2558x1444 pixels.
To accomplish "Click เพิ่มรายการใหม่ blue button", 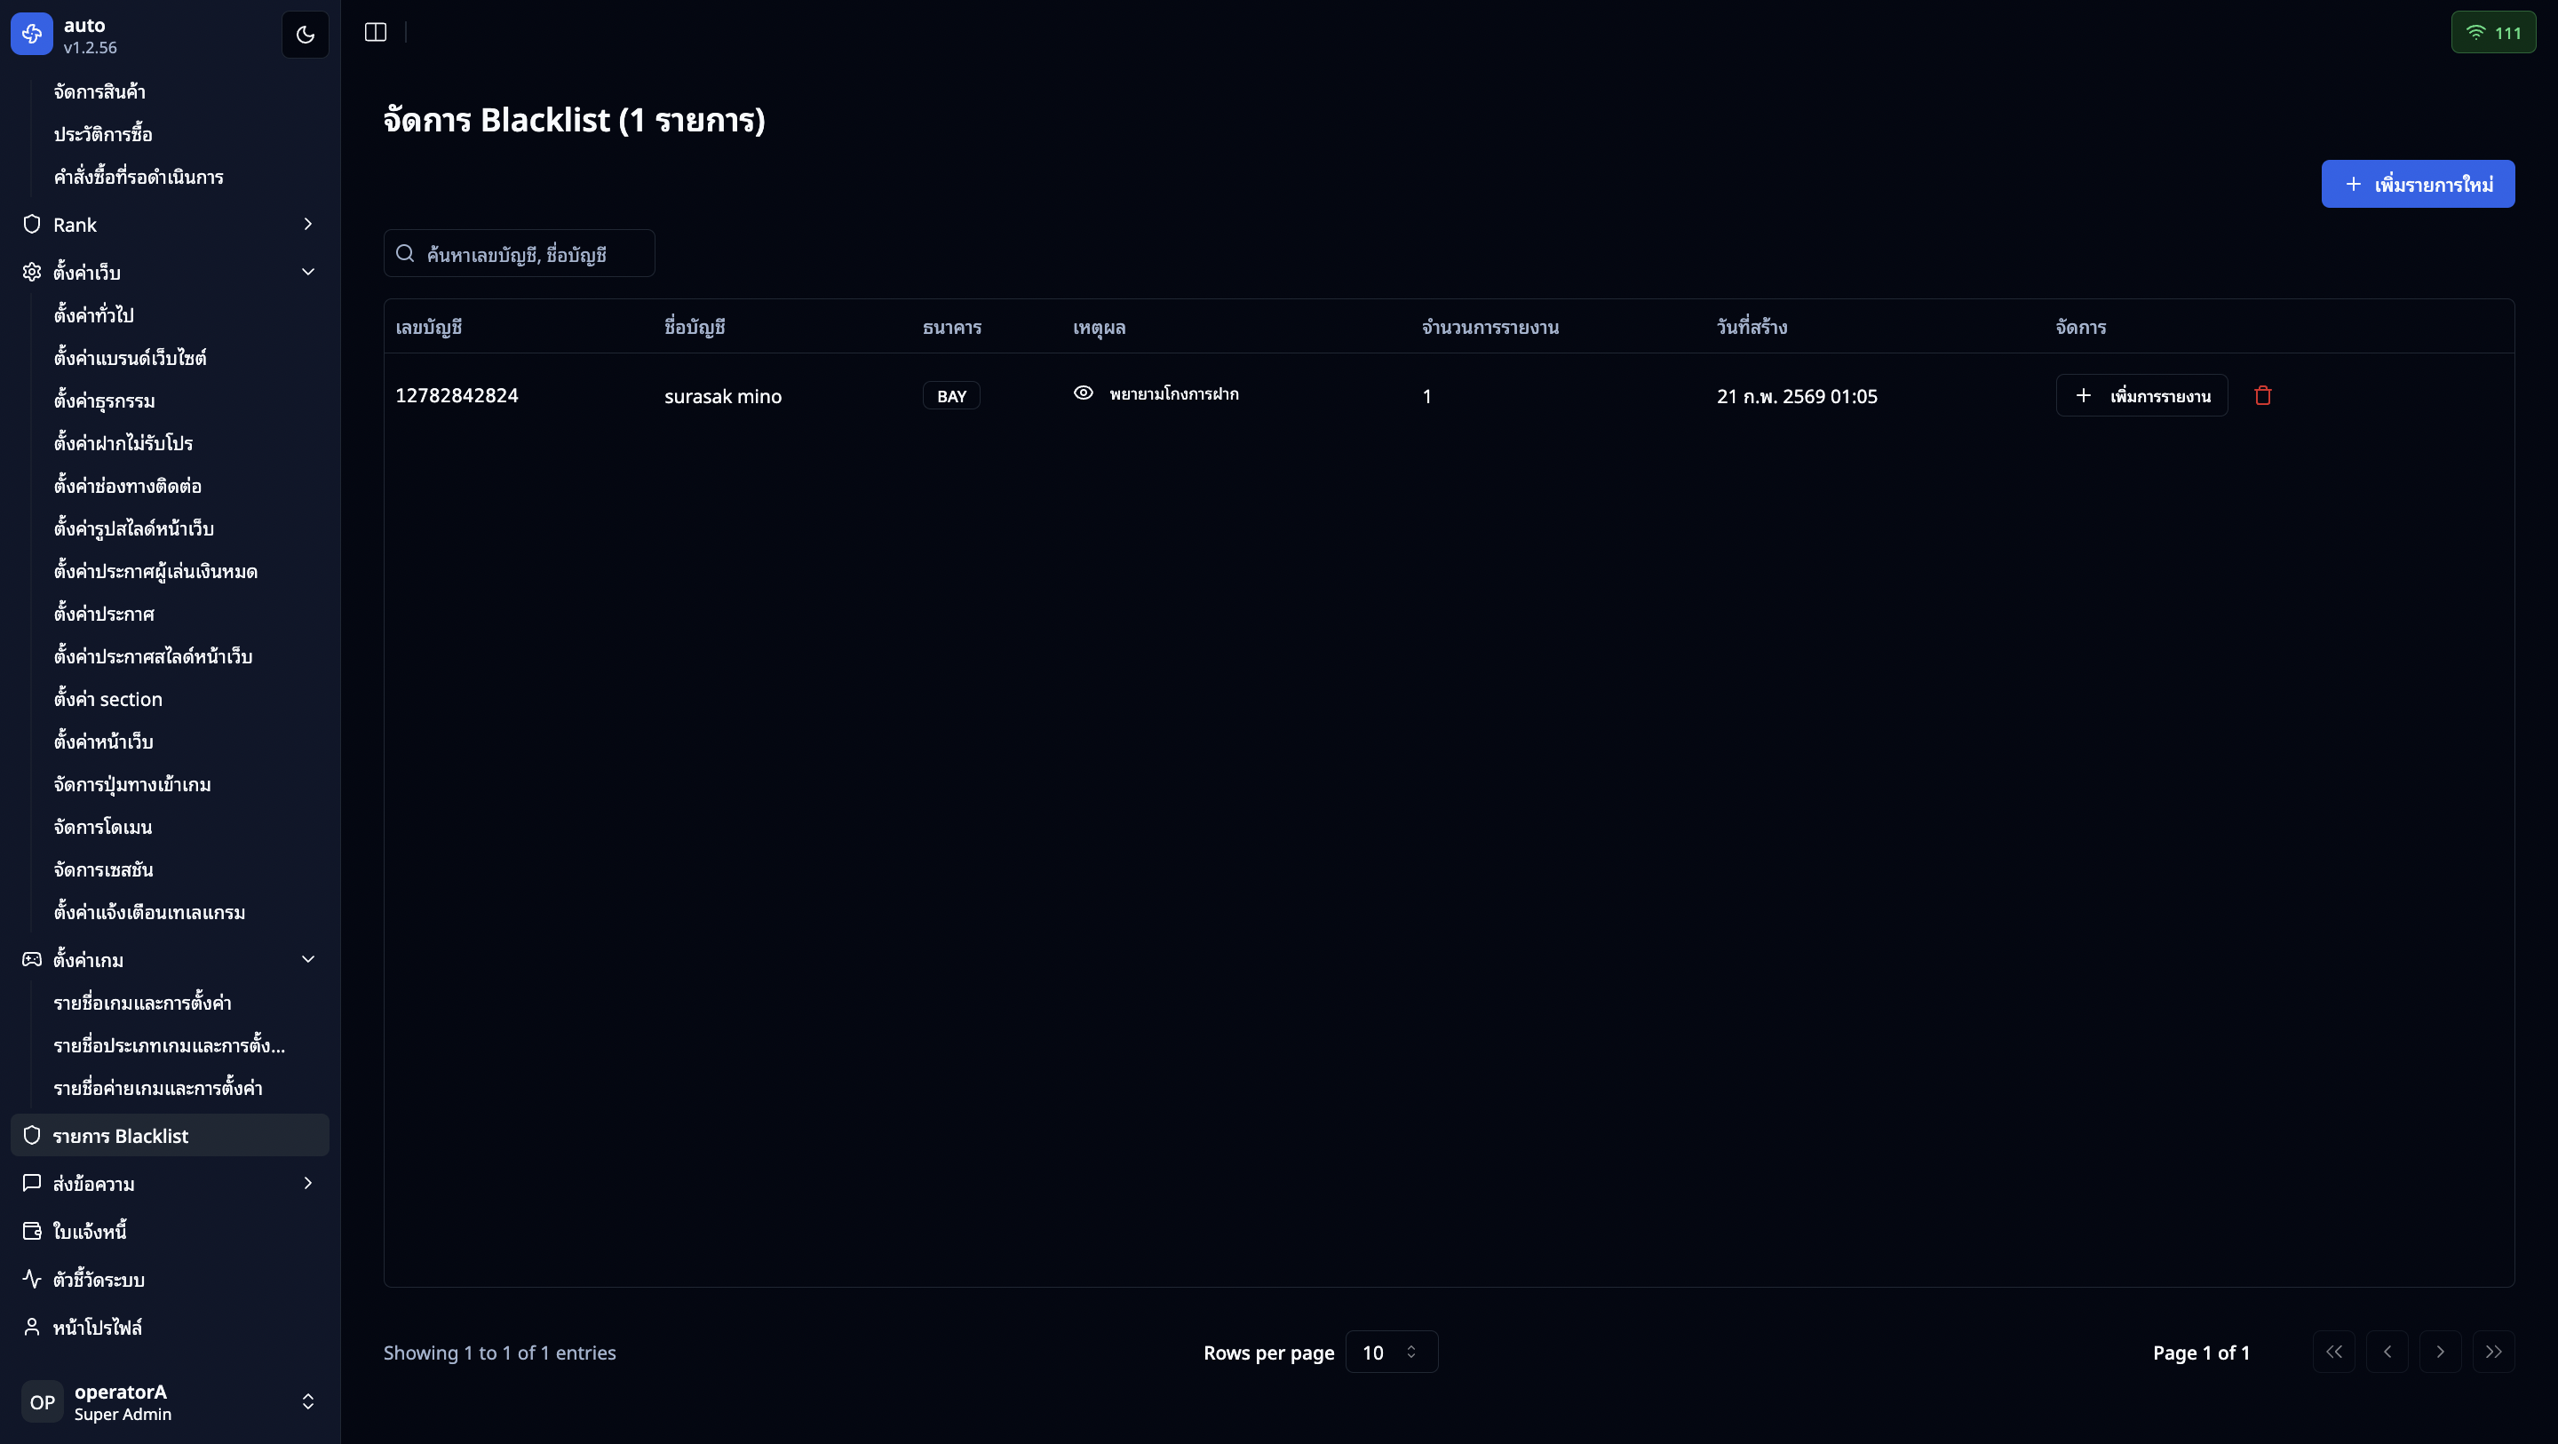I will (2417, 184).
